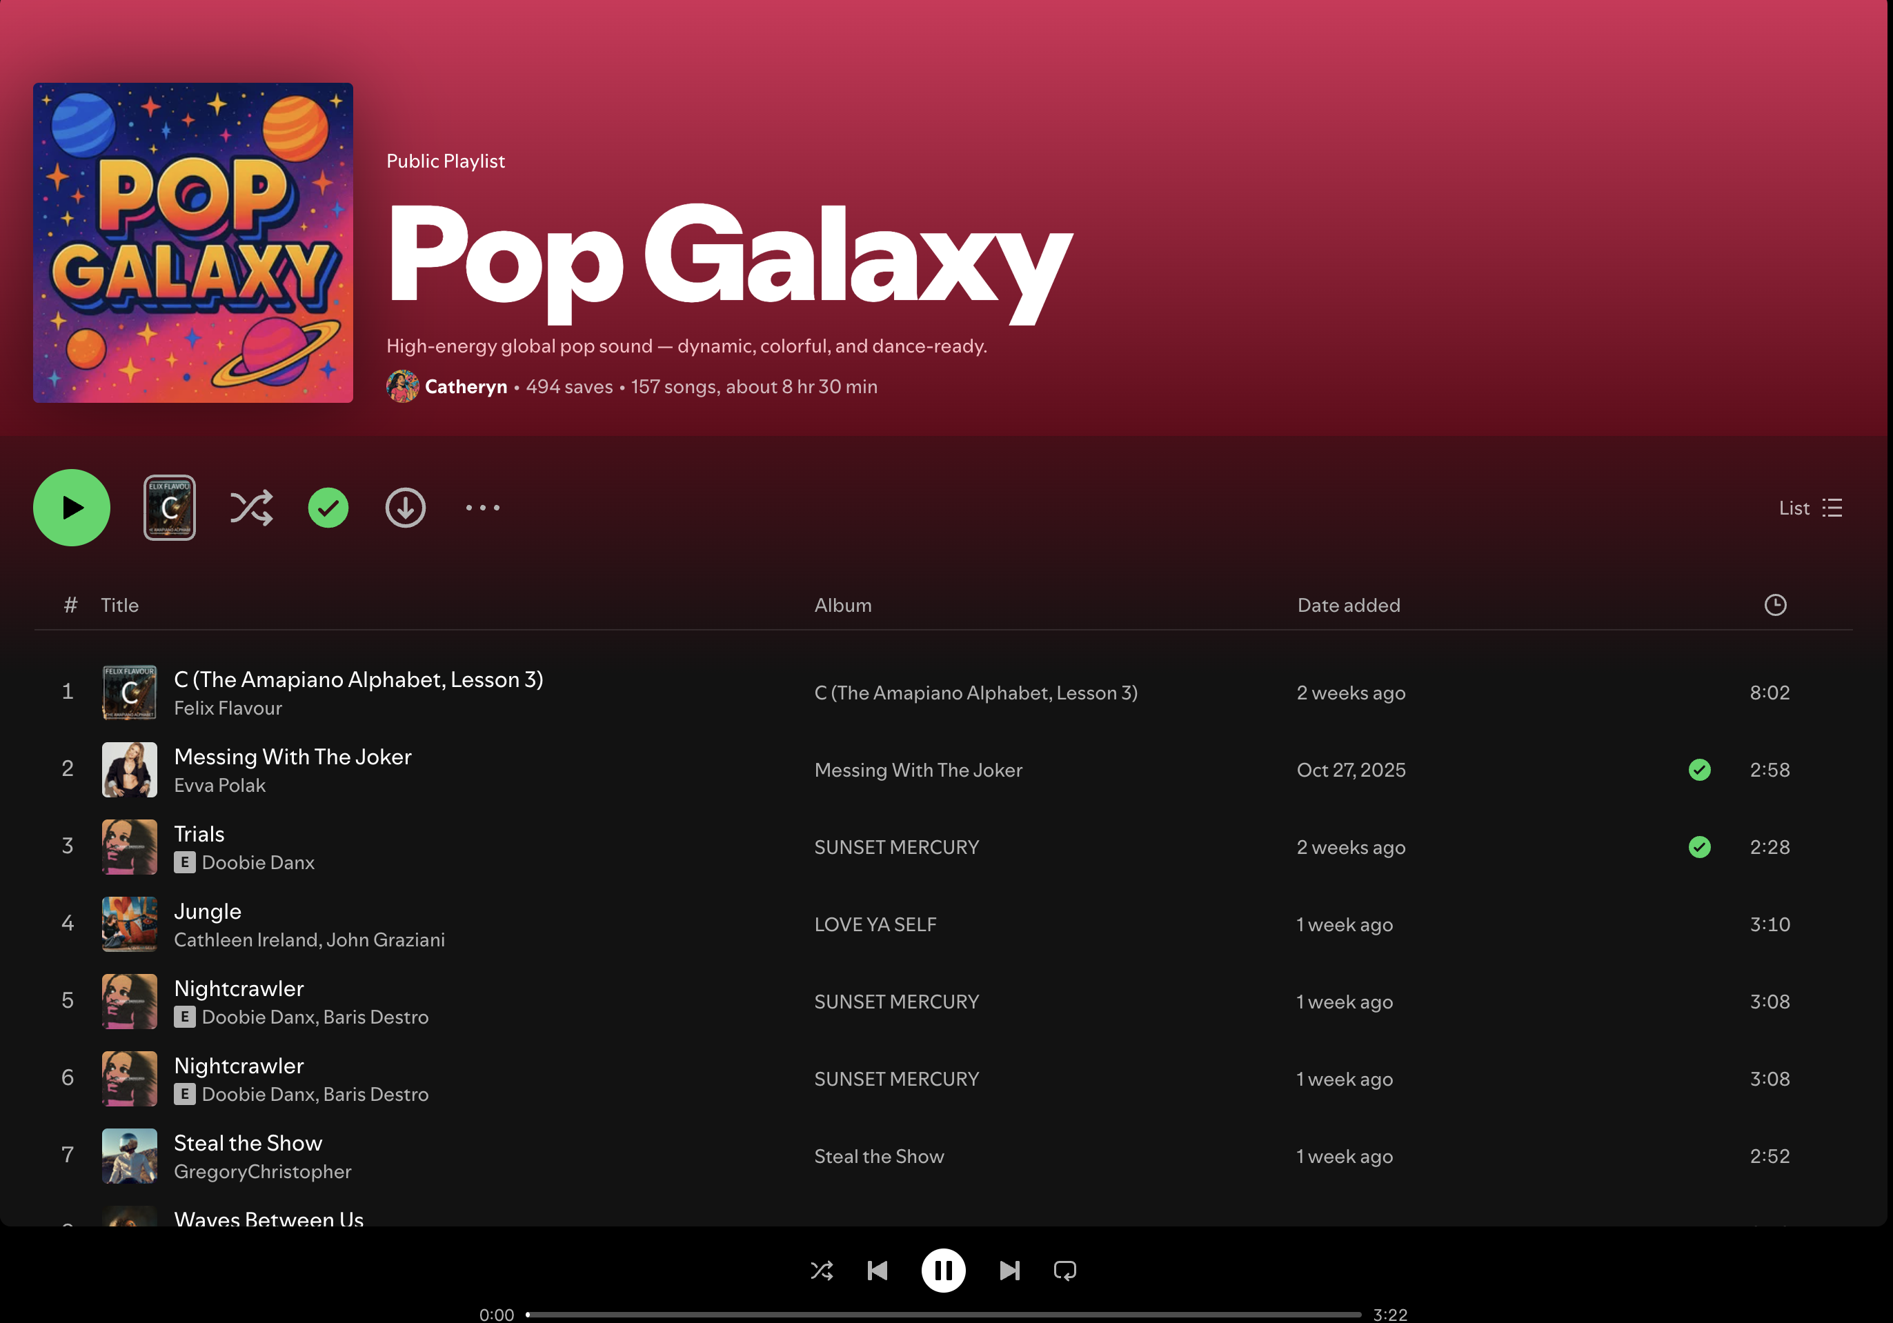Sort tracks by Album column header

tap(842, 605)
